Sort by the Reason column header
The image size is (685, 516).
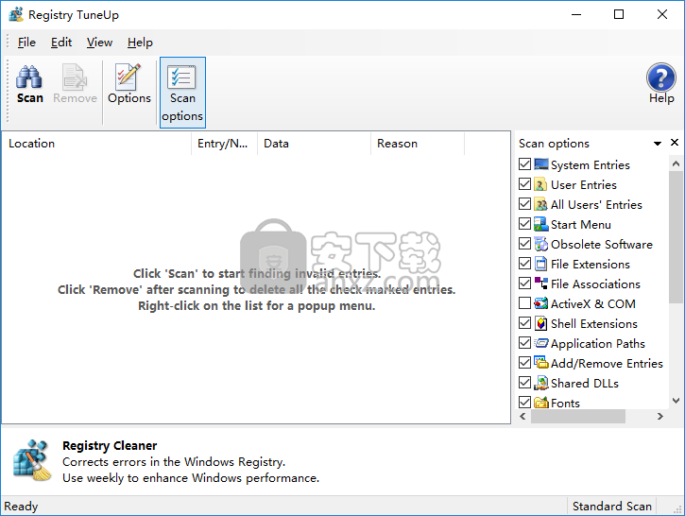(418, 144)
